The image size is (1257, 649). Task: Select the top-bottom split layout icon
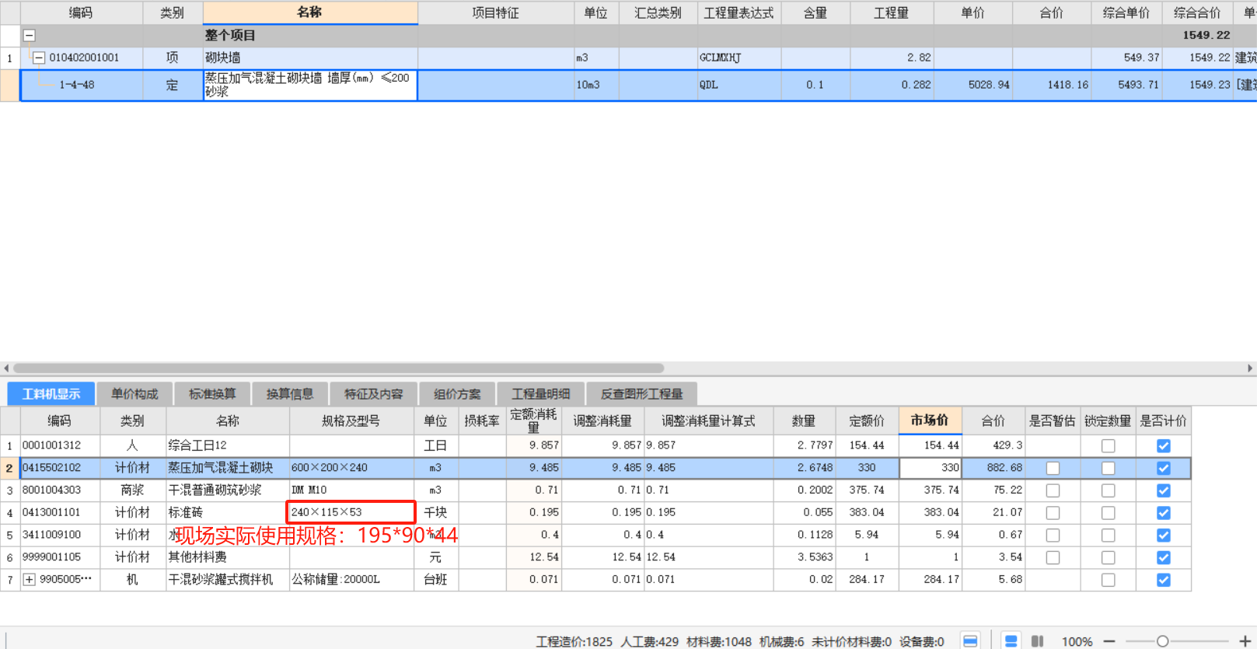[1011, 641]
